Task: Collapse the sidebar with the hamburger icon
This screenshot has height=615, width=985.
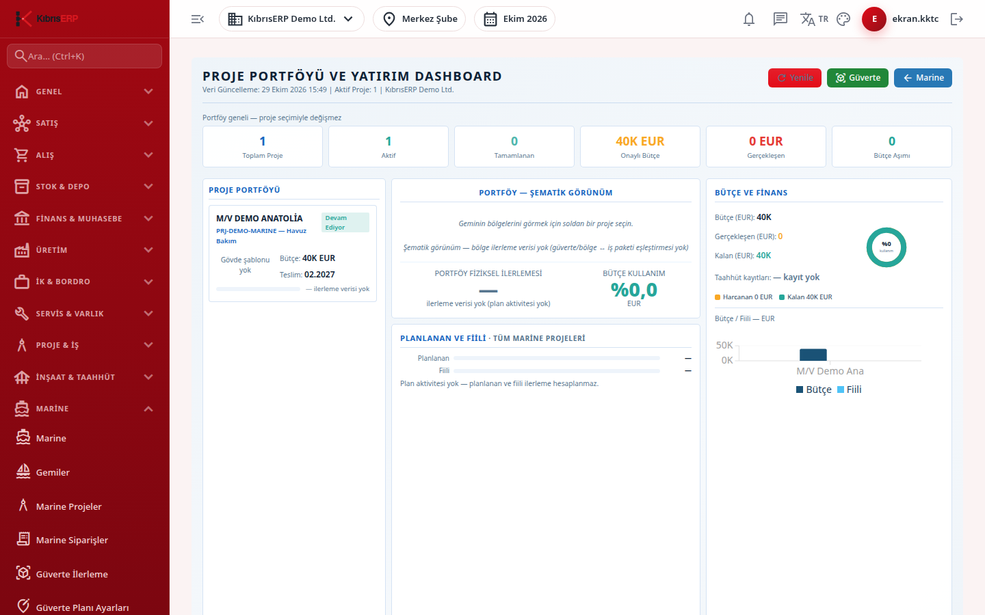Action: point(198,19)
